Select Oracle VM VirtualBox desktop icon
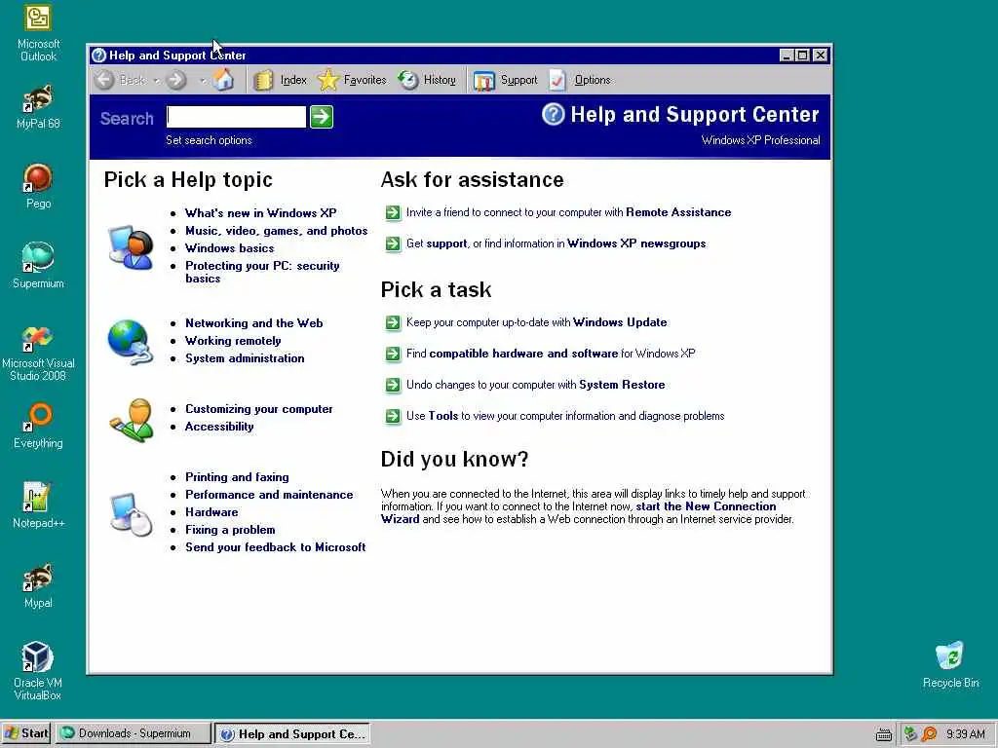 point(38,671)
